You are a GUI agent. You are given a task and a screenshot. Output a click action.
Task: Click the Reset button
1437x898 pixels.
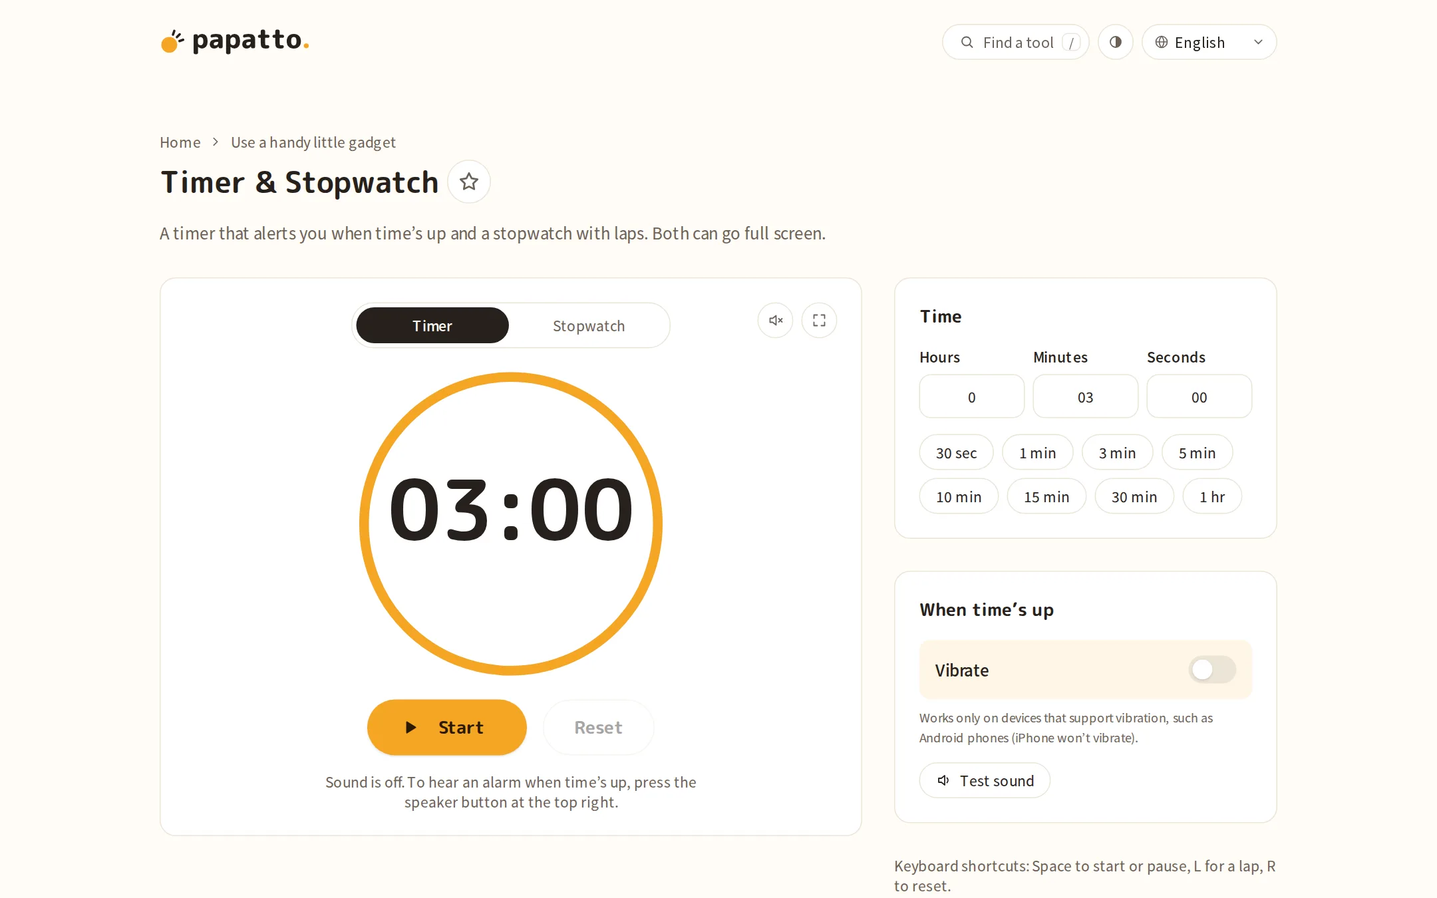(x=598, y=727)
